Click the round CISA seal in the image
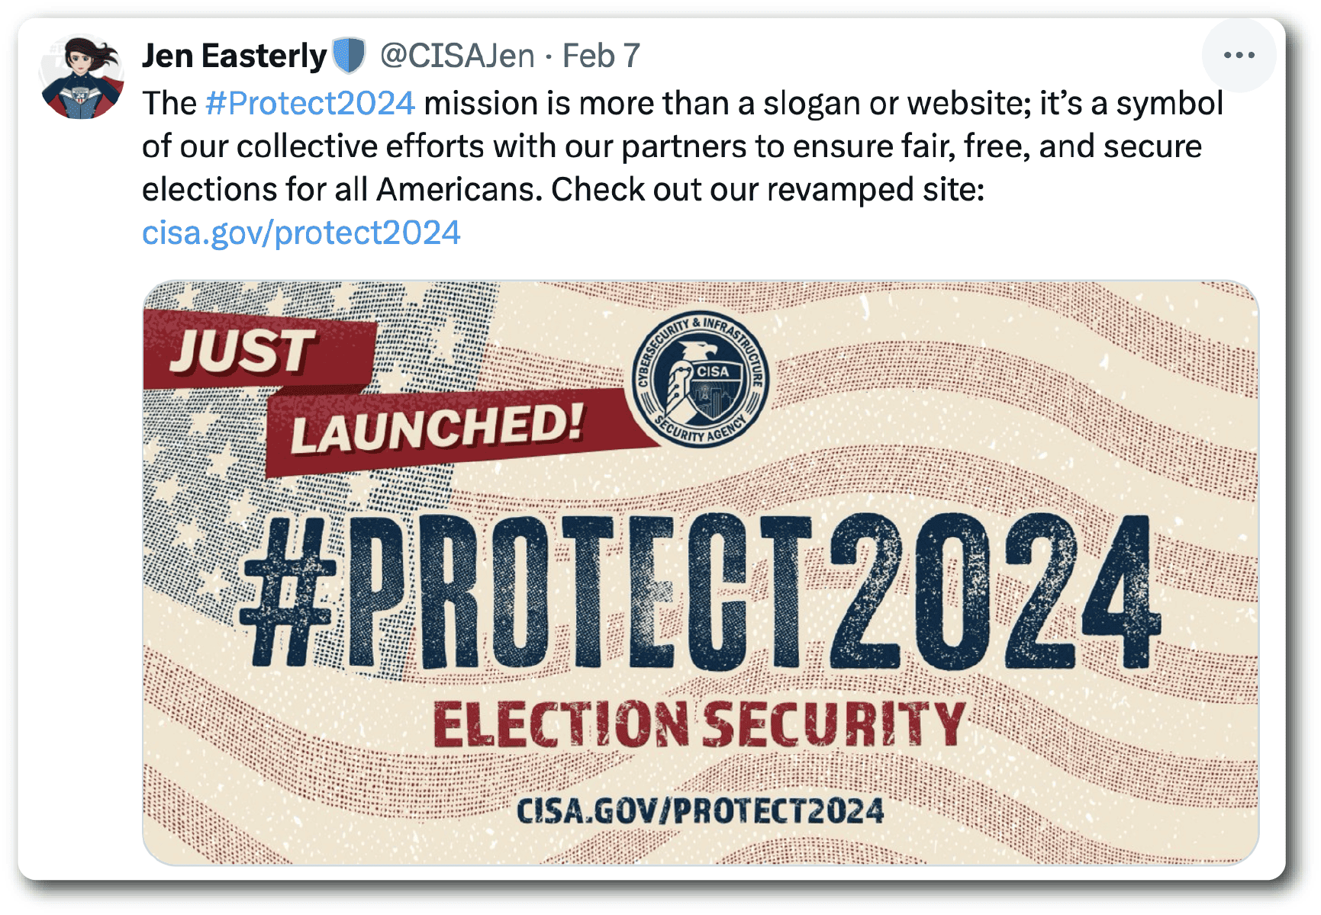1321x915 pixels. (701, 380)
